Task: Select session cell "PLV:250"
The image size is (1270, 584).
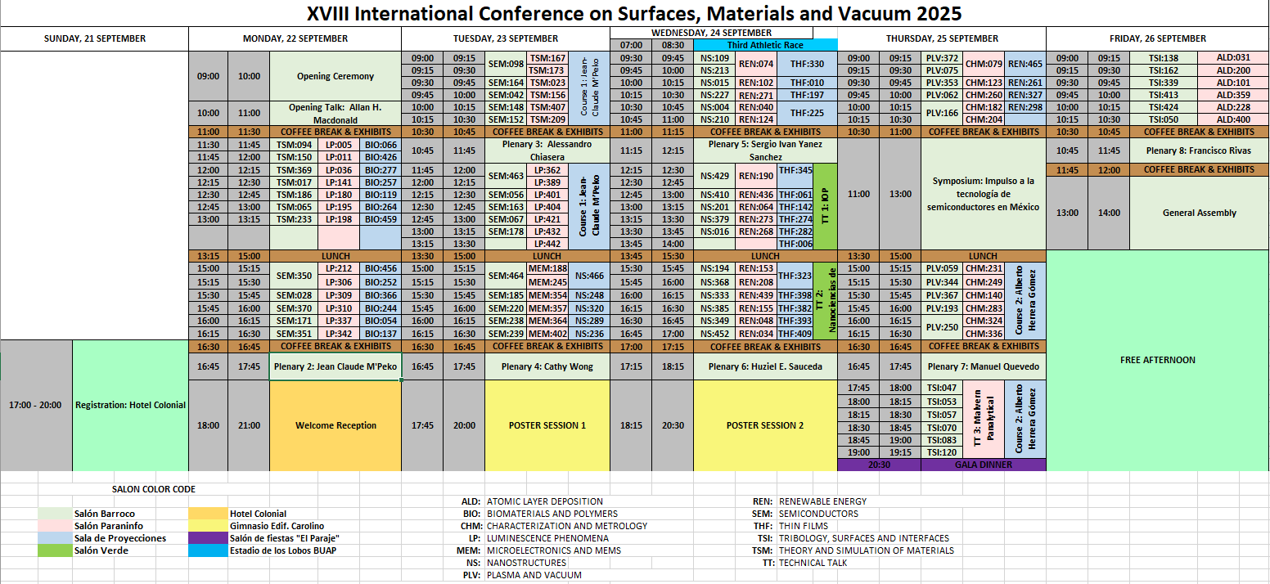Action: tap(942, 327)
